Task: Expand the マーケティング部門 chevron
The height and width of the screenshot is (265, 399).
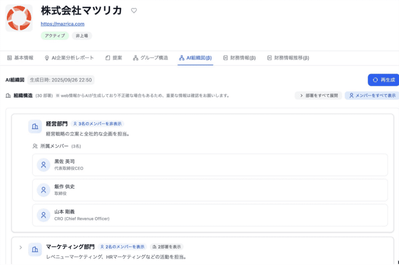Action: [20, 247]
